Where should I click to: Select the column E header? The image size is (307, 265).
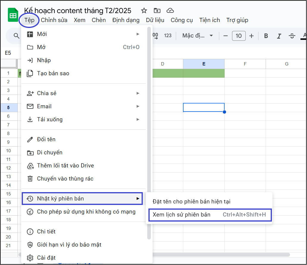(203, 64)
